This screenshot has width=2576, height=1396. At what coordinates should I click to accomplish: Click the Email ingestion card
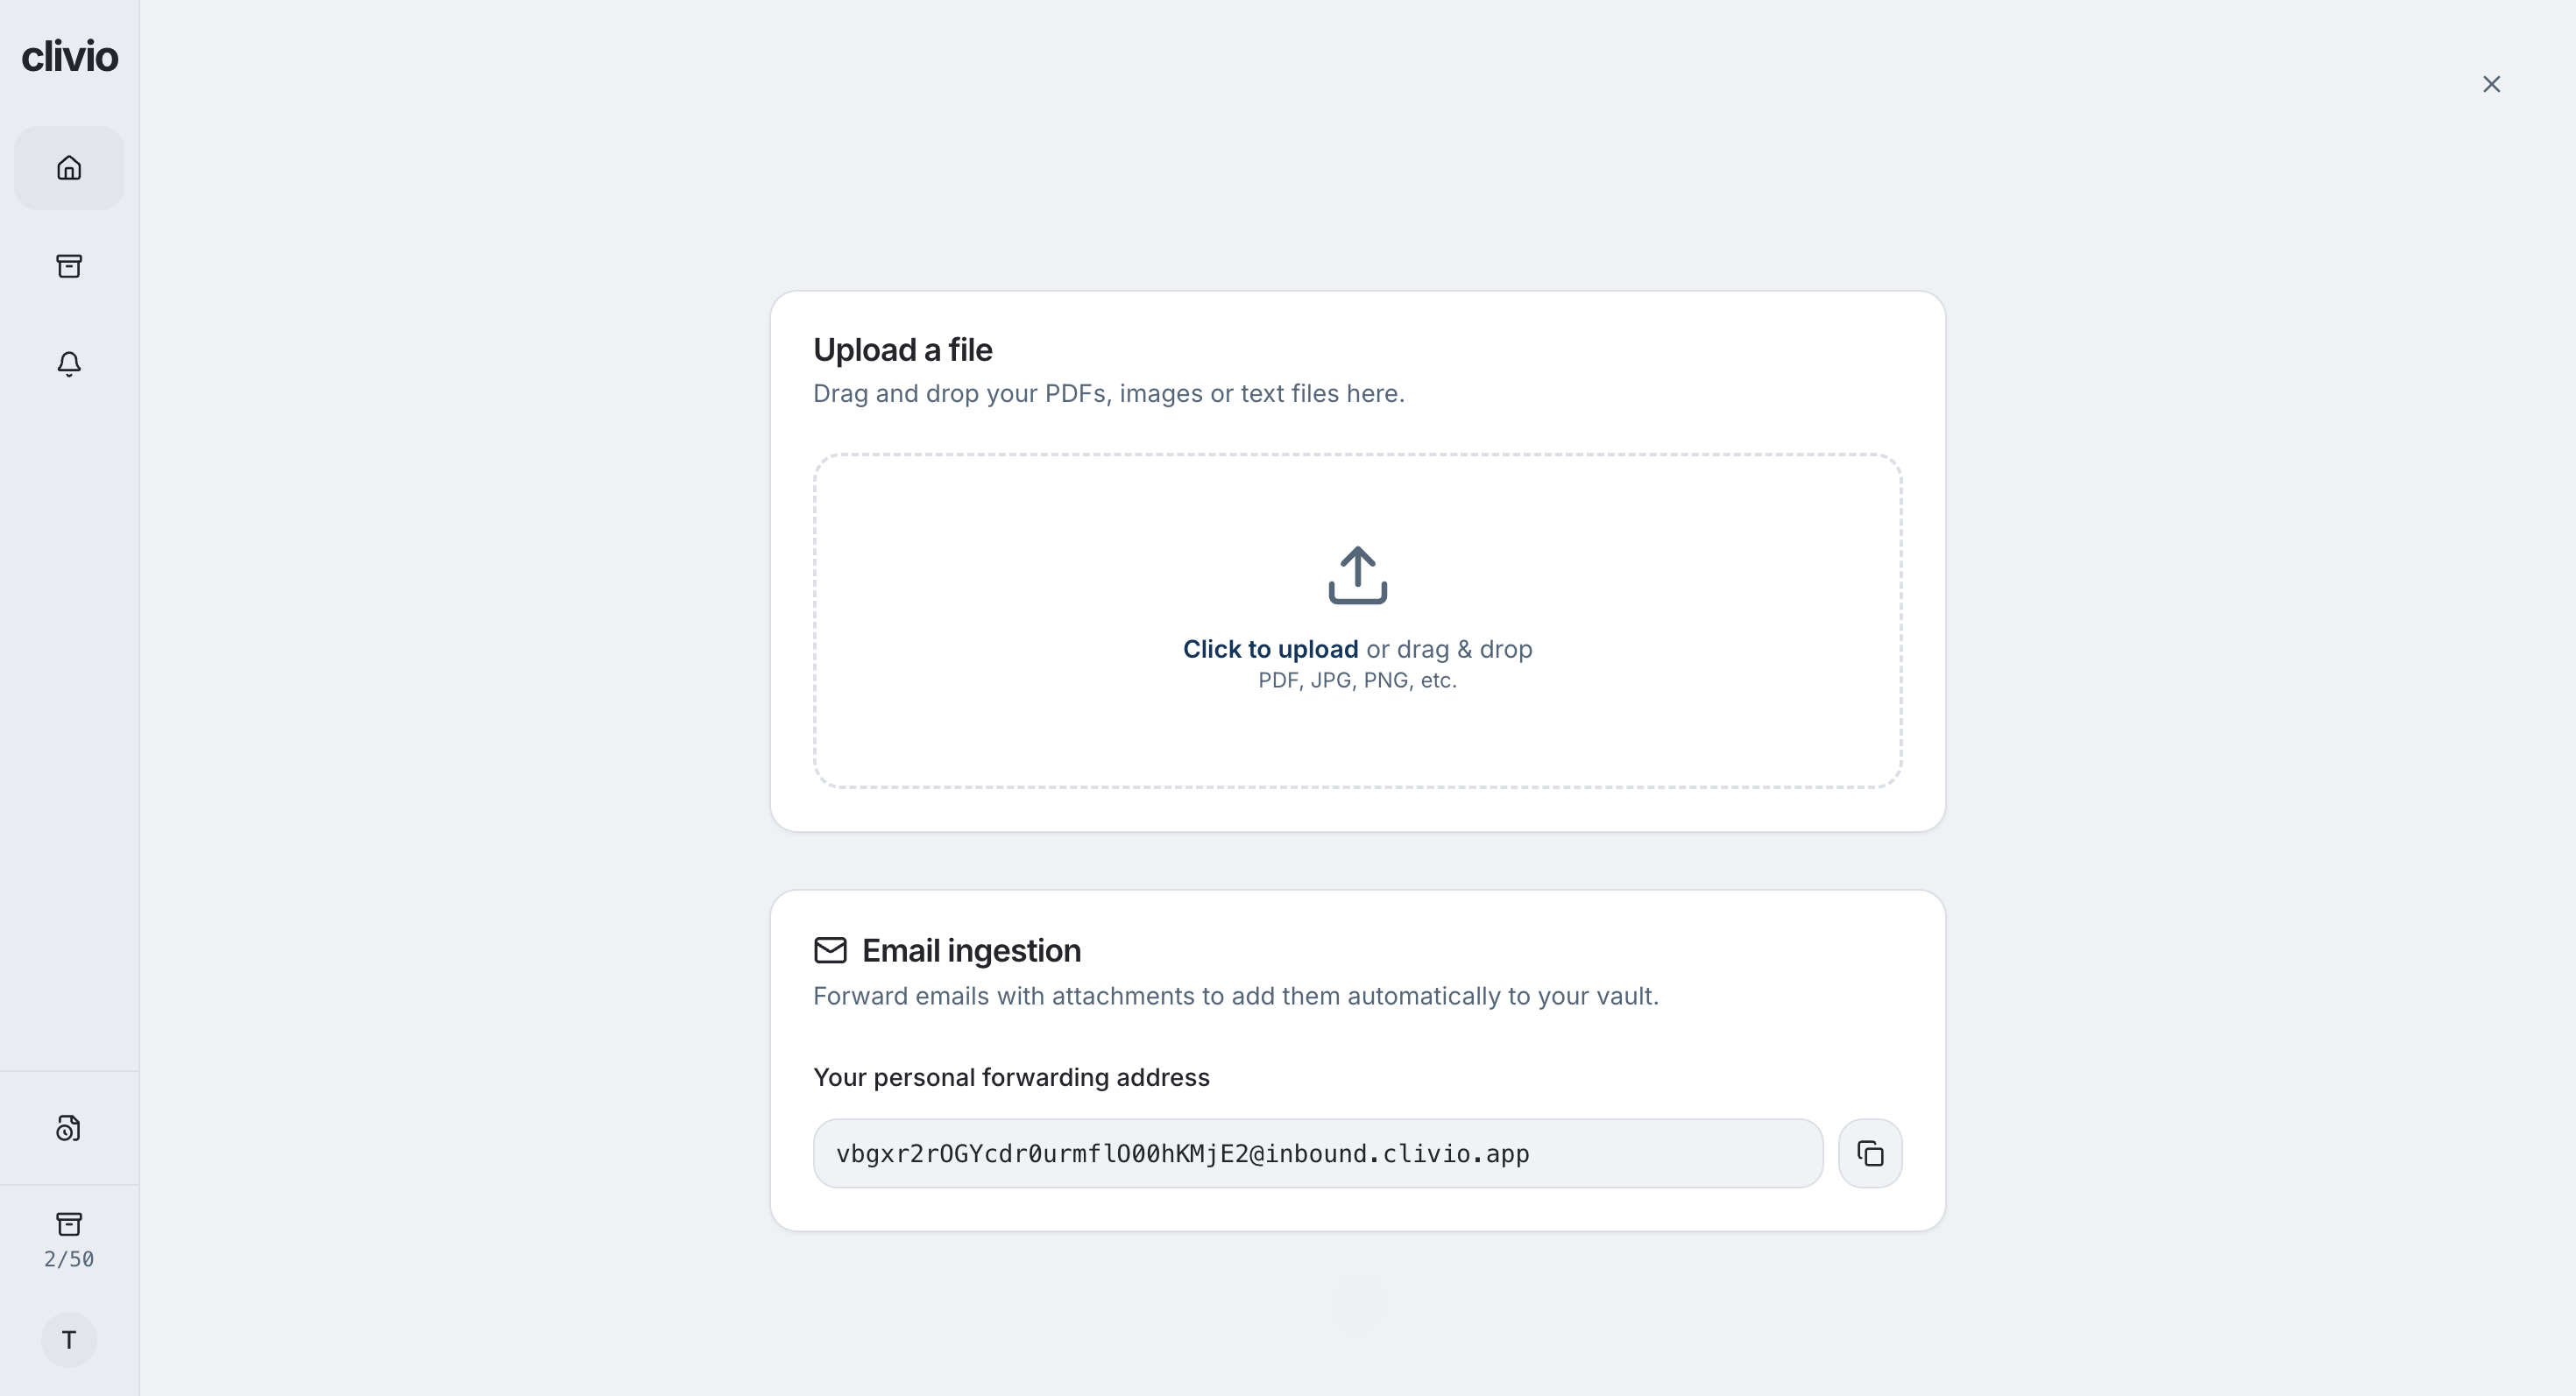coord(1357,1059)
